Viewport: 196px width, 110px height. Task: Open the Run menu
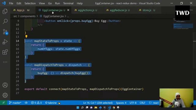(x=57, y=3)
